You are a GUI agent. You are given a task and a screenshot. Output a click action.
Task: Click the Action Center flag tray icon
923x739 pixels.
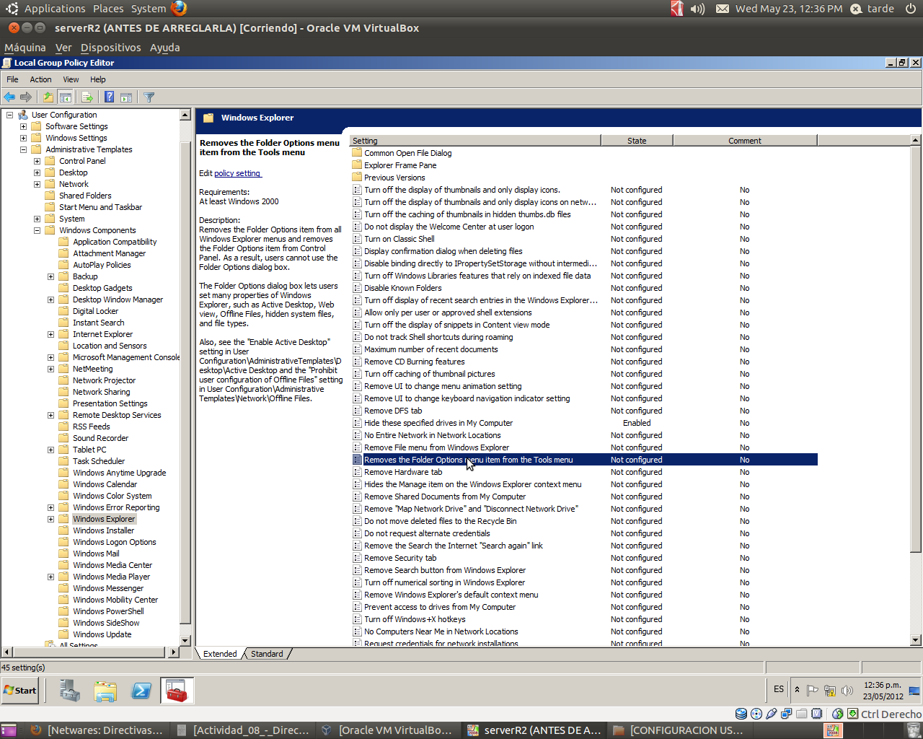click(x=813, y=690)
